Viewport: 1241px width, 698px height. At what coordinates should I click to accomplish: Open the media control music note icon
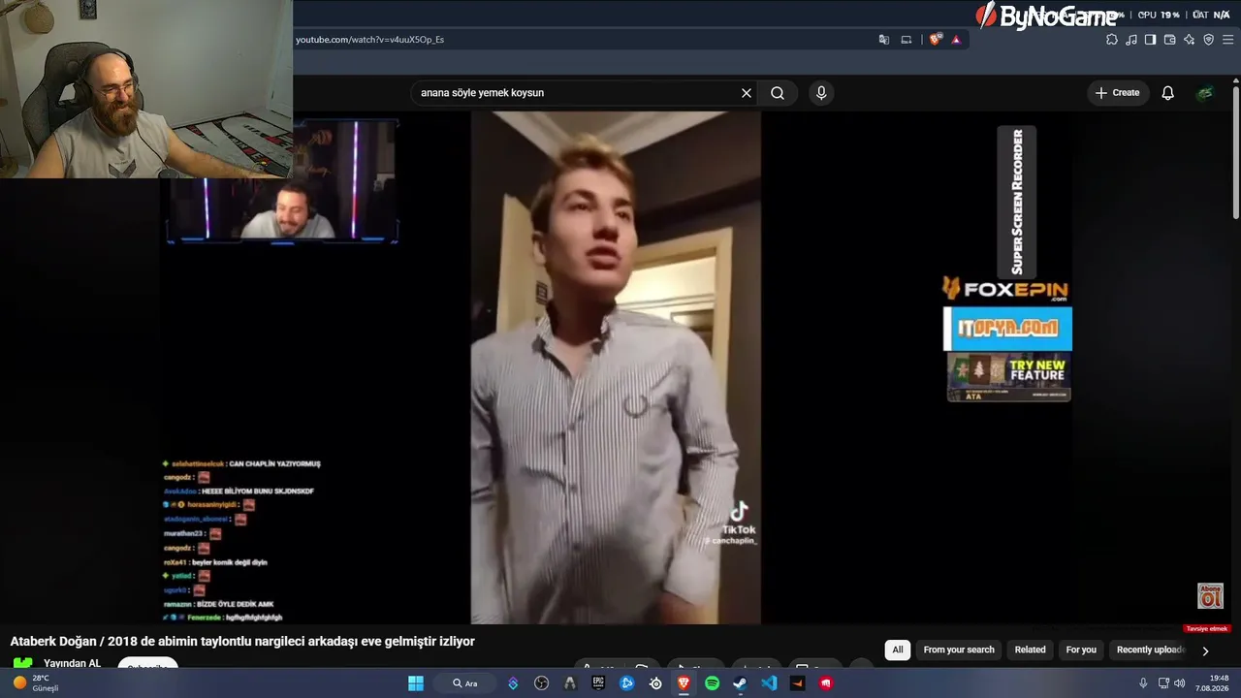[x=1131, y=40]
